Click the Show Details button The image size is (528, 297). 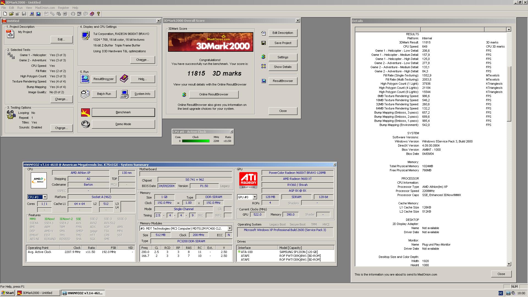(282, 67)
